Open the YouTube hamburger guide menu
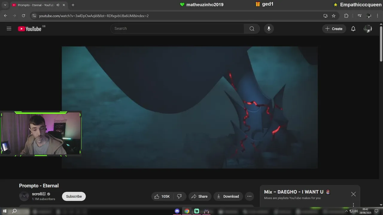This screenshot has width=383, height=215. [x=9, y=29]
